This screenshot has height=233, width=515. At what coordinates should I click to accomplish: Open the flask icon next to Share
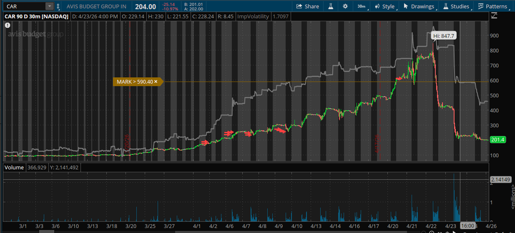[331, 6]
